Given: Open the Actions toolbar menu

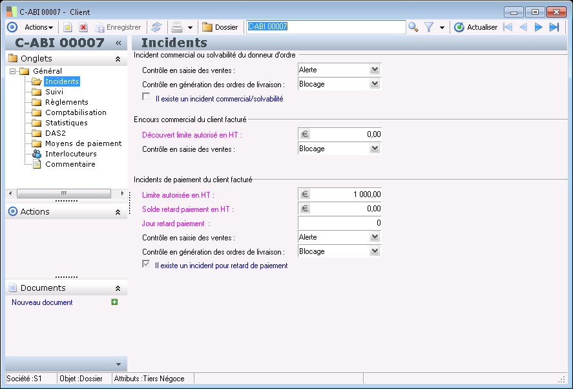Looking at the screenshot, I should [x=39, y=27].
